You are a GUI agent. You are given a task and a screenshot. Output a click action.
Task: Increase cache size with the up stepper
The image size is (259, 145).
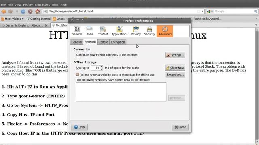tap(102, 66)
